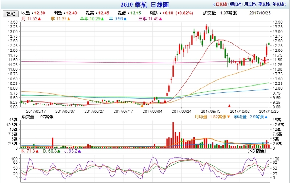Open the 設定 settings button
The height and width of the screenshot is (183, 290).
(11, 14)
